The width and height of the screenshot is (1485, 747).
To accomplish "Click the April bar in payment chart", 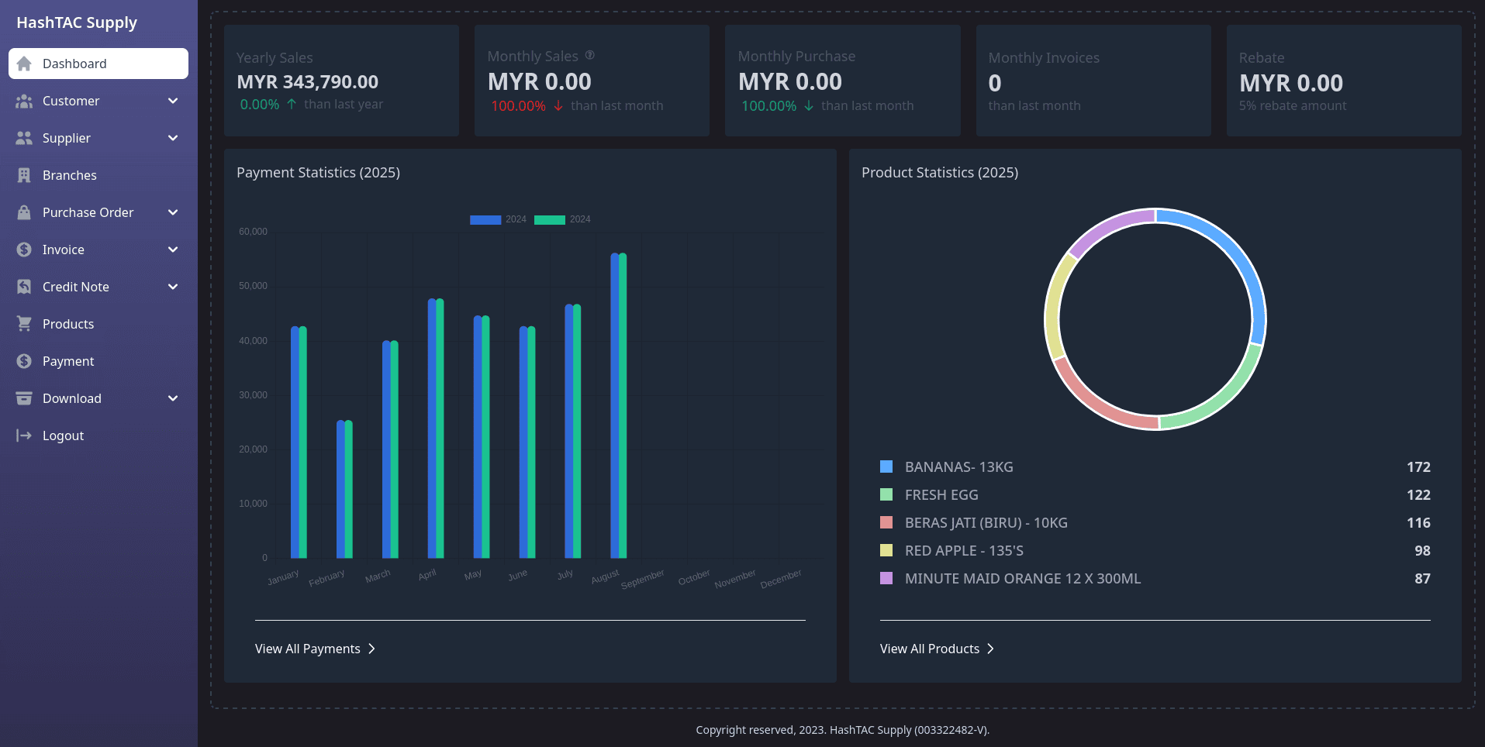I will click(436, 428).
